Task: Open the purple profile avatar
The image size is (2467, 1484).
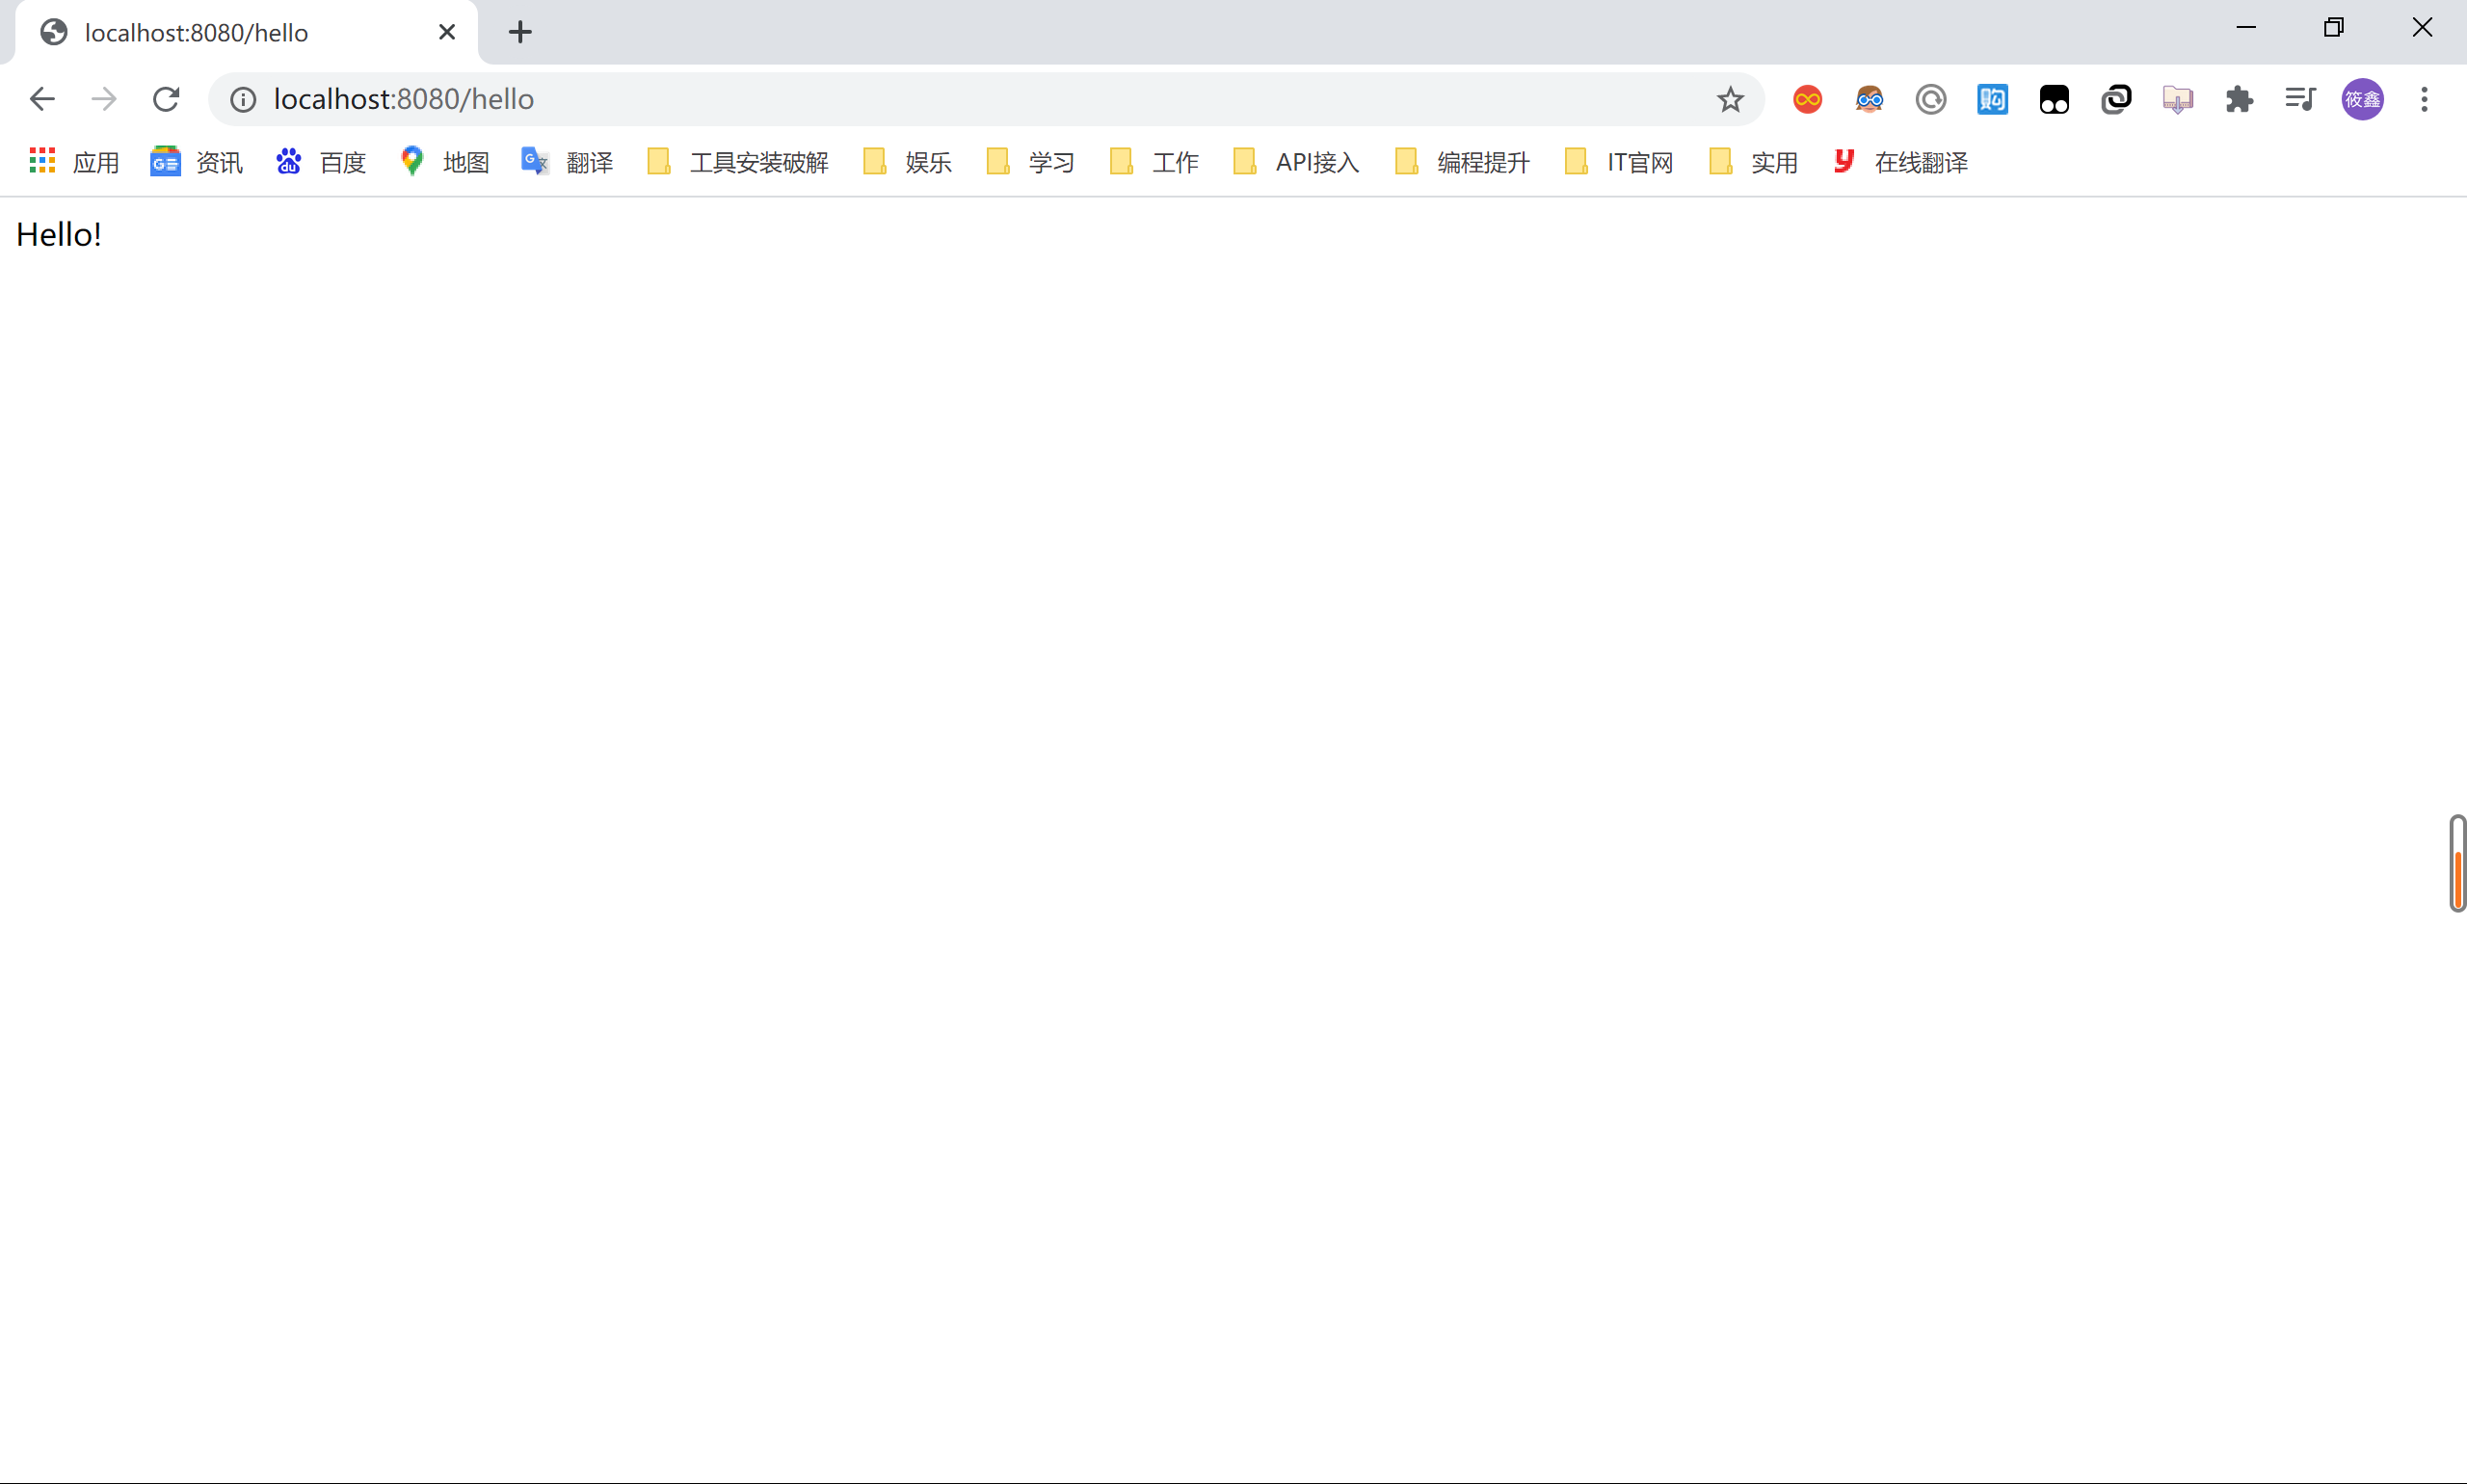Action: [2362, 99]
